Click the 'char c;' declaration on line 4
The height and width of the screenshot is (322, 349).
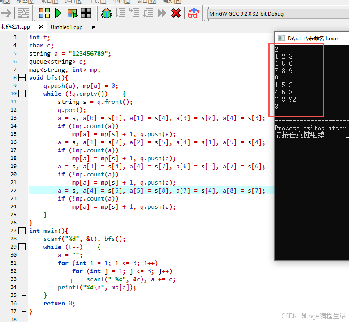click(41, 45)
